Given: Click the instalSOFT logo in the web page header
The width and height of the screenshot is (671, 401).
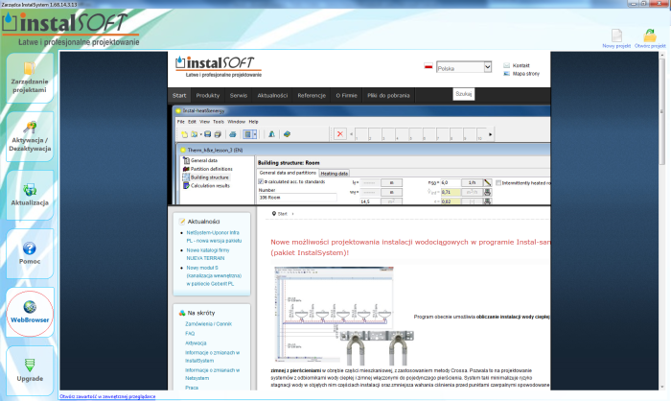Looking at the screenshot, I should 219,66.
